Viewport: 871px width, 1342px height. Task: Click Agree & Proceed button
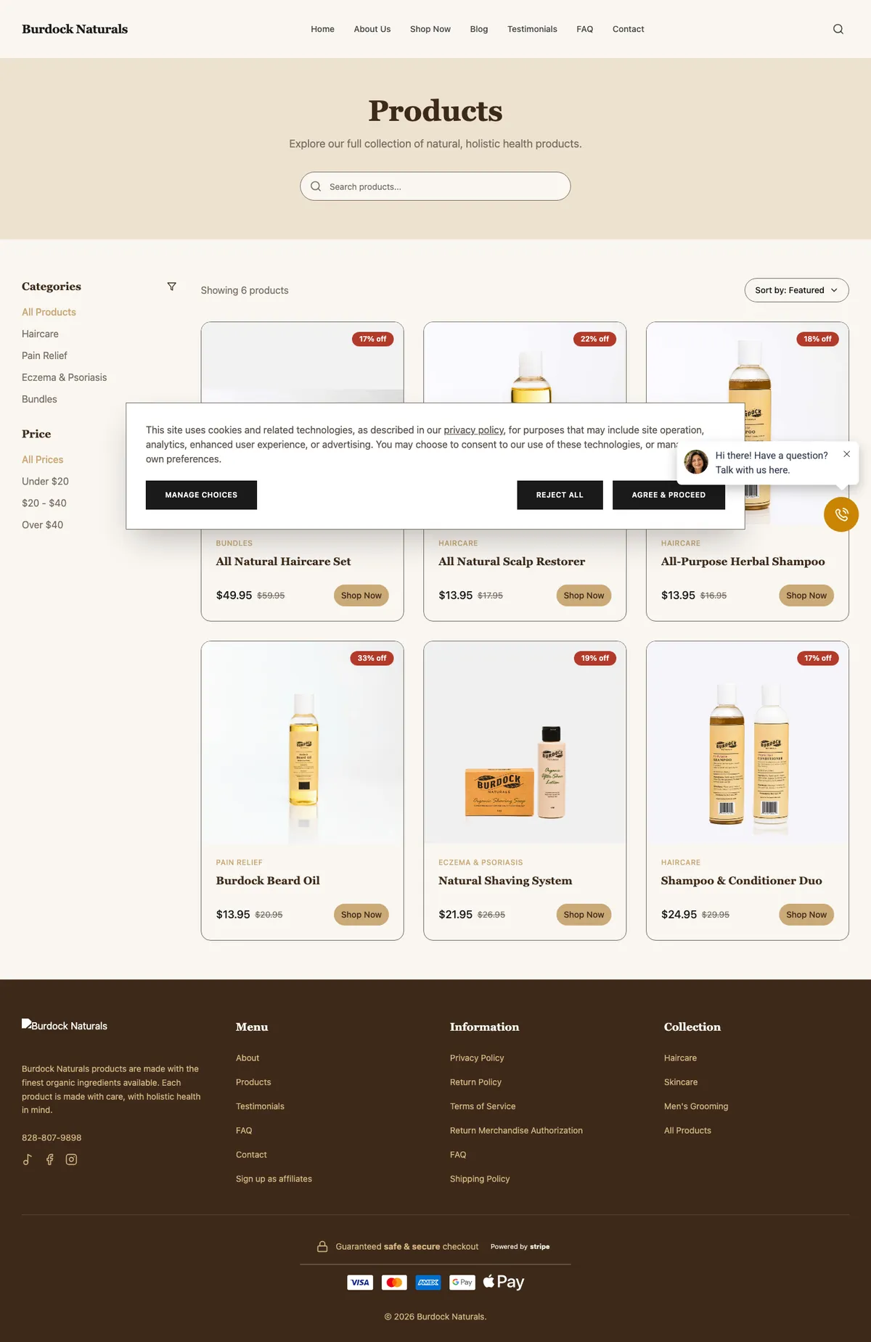point(668,495)
